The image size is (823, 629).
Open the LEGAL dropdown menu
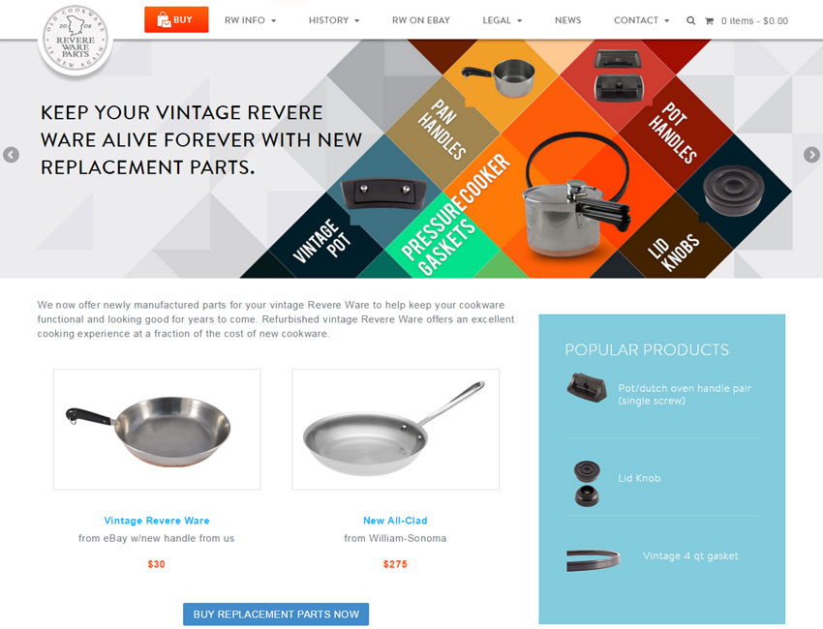(503, 20)
